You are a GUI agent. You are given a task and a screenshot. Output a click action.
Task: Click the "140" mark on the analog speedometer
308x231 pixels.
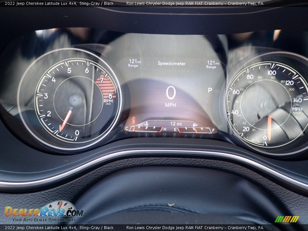pos(298,100)
